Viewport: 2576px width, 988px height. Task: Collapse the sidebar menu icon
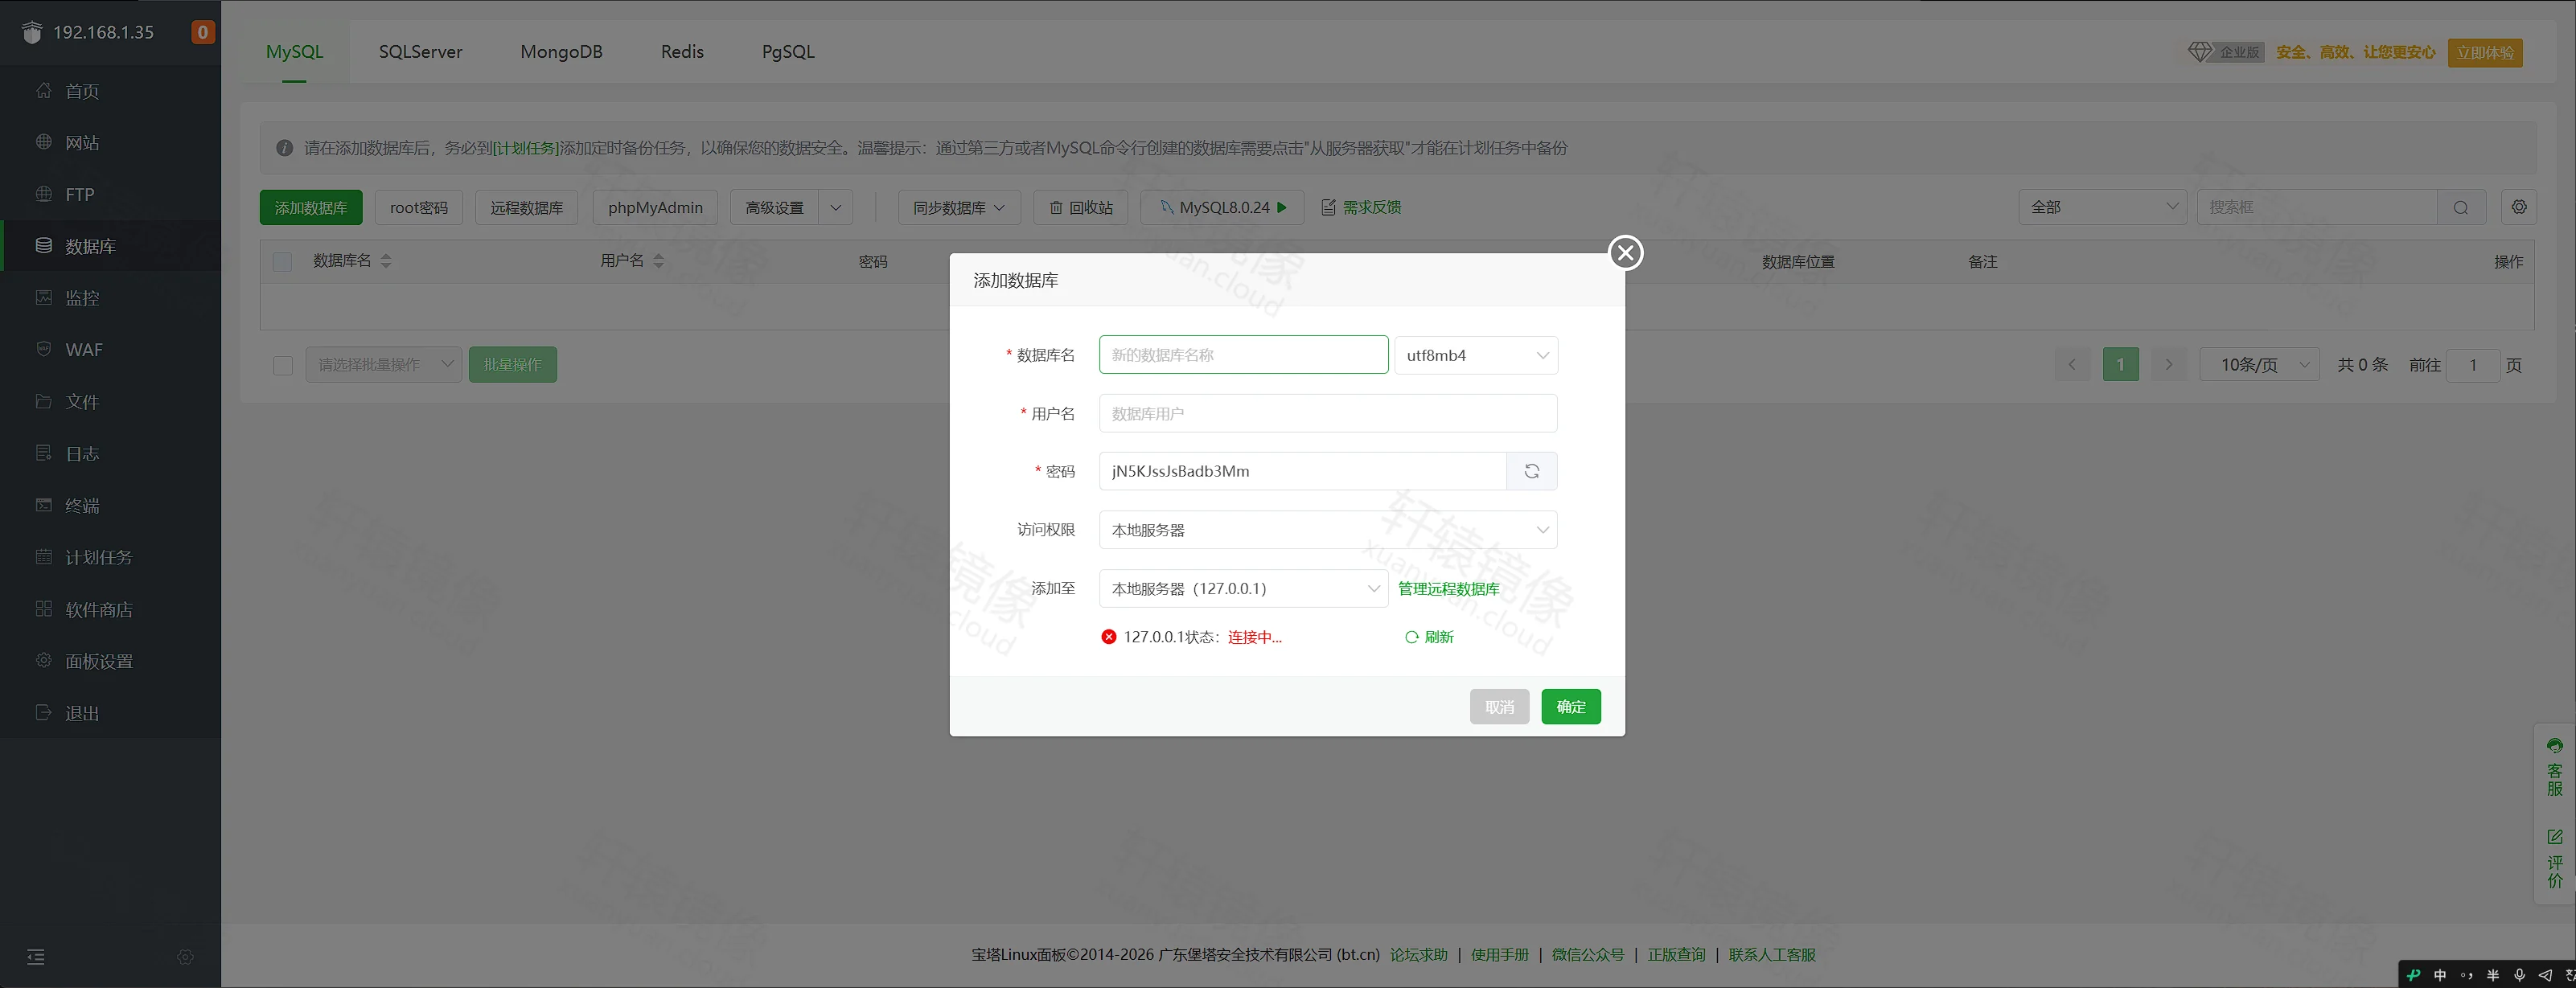(x=36, y=957)
